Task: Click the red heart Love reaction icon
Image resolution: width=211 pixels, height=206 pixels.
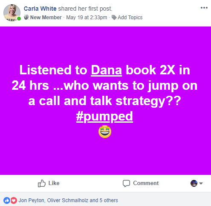Action: 14,200
